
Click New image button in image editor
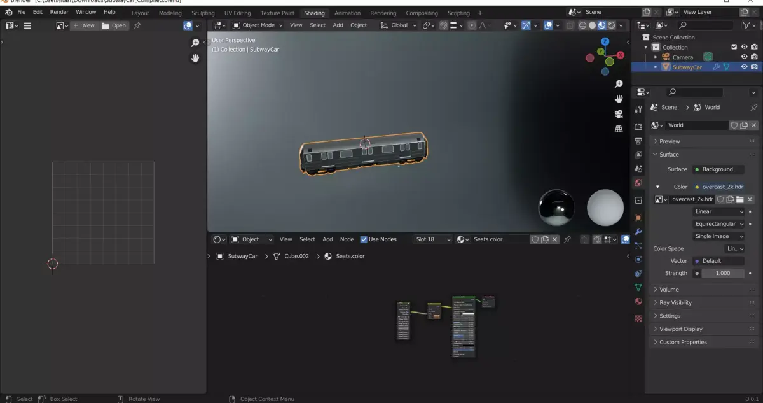tap(84, 25)
